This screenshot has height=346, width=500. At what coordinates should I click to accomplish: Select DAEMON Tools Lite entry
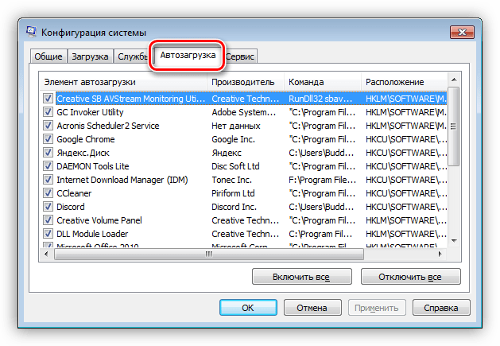coord(93,166)
